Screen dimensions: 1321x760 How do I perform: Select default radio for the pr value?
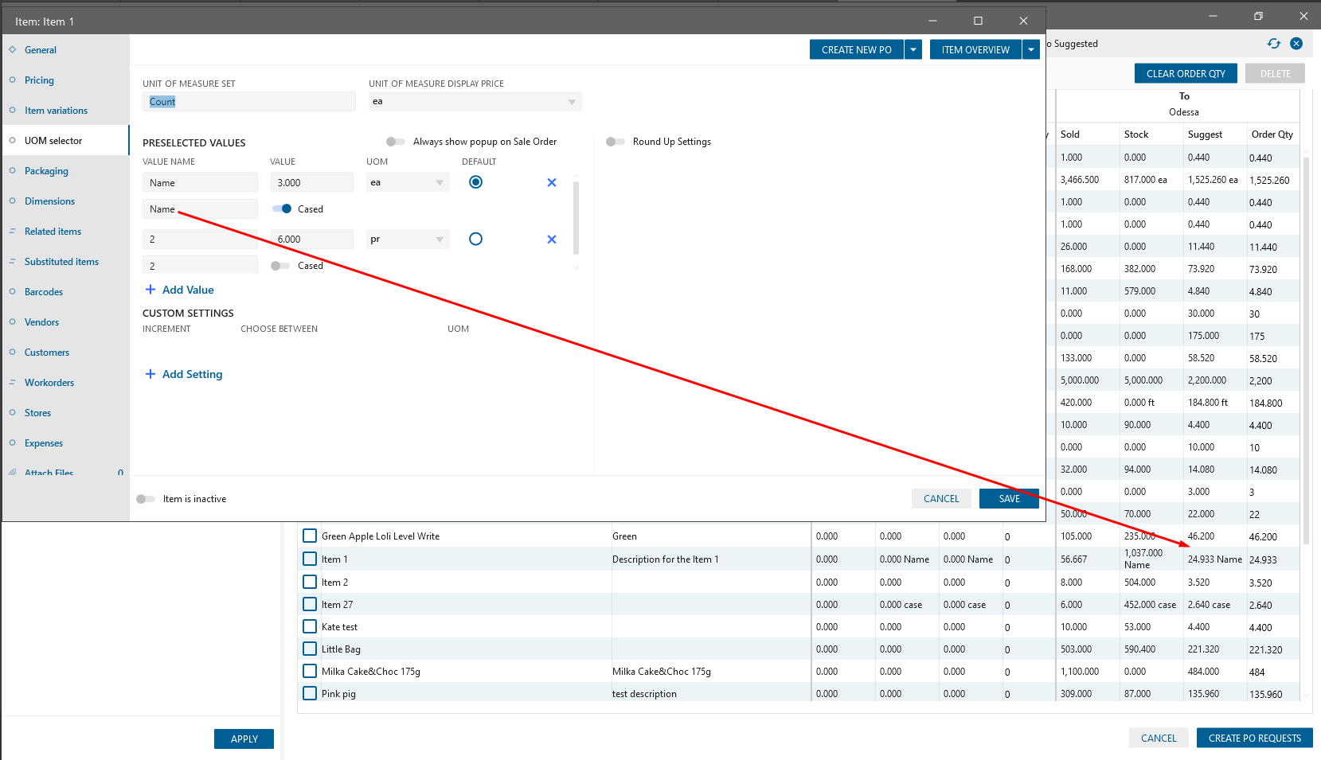coord(475,240)
